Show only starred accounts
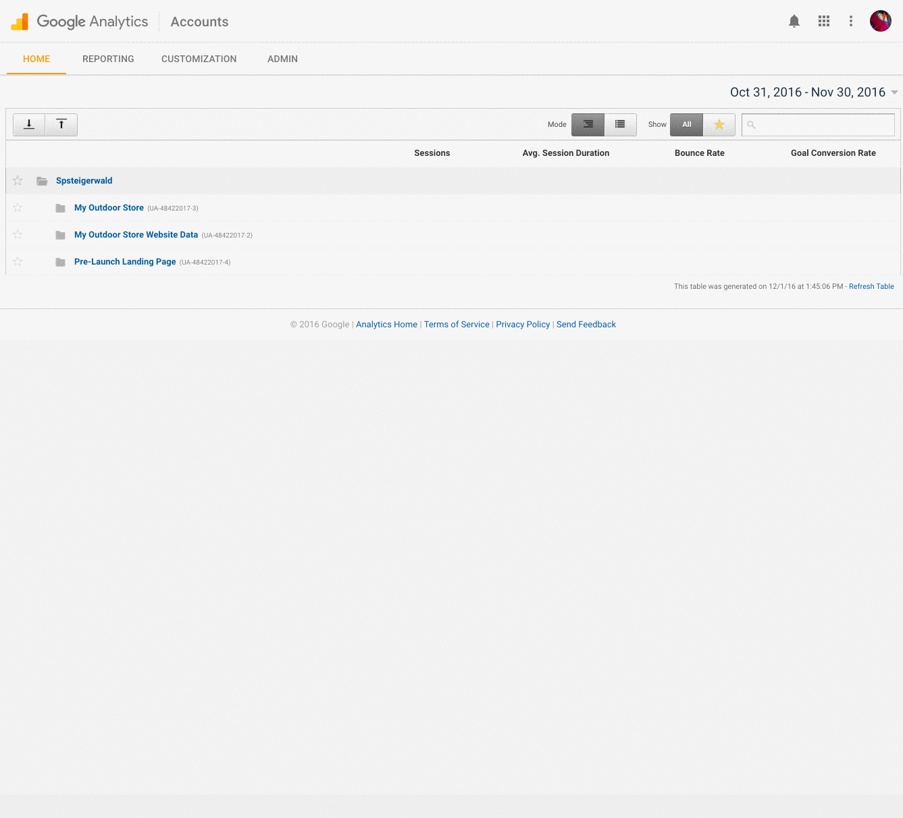This screenshot has height=818, width=903. tap(719, 124)
